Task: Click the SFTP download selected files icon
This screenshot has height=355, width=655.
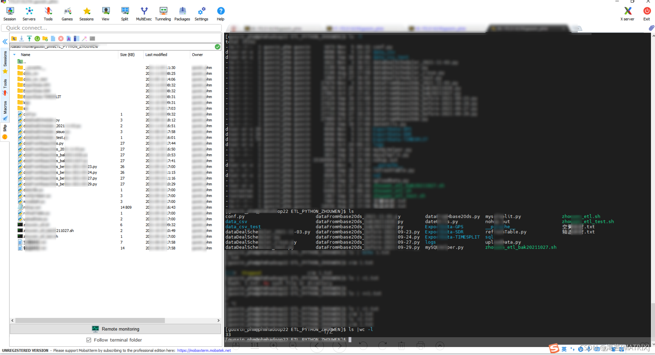Action: pos(22,38)
